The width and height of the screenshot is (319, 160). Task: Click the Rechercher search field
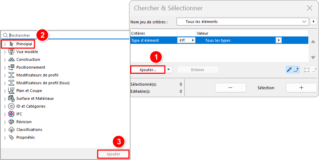pos(65,35)
